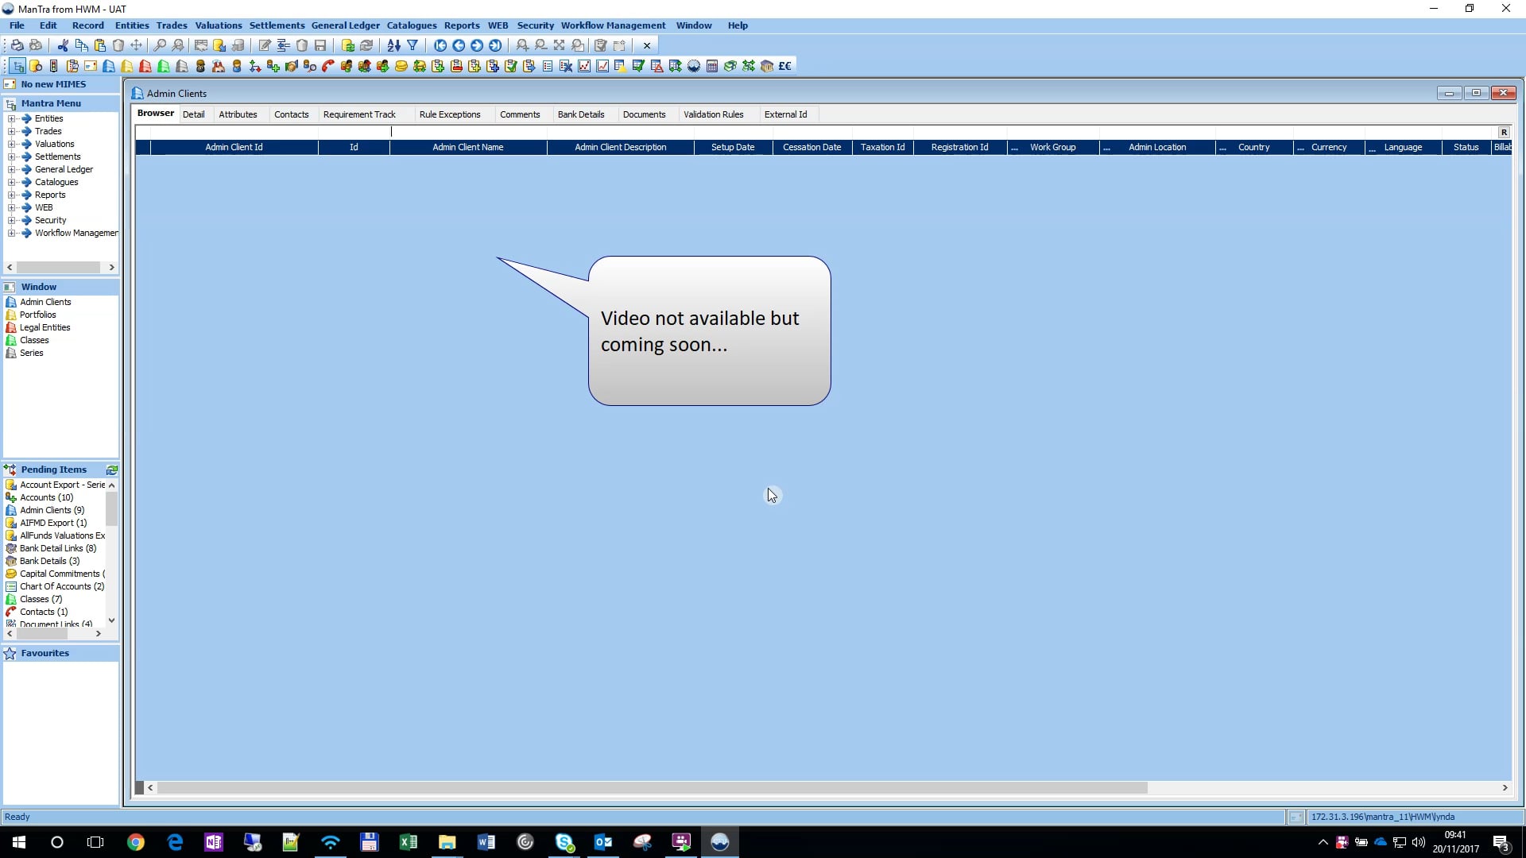Select Legal Entities in the Window panel

click(44, 327)
